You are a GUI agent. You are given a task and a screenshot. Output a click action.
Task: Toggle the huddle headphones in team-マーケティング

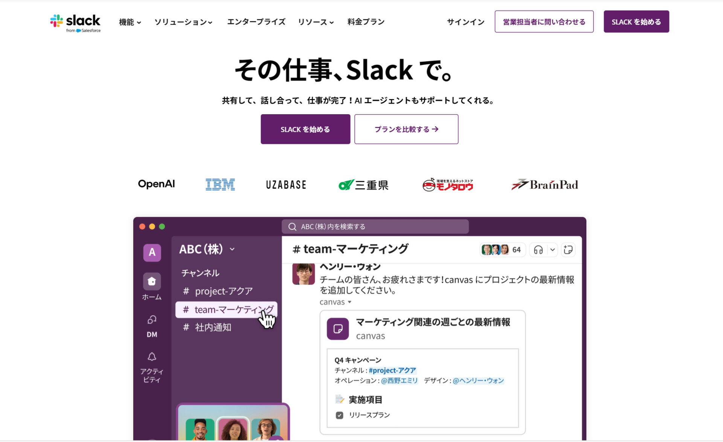tap(538, 249)
